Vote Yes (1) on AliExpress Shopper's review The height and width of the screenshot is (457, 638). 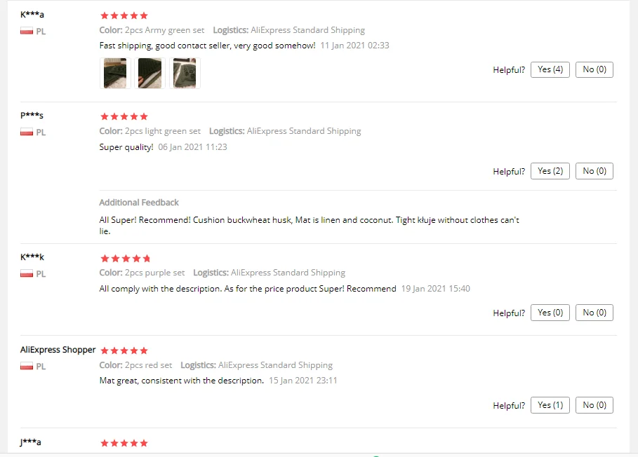[550, 405]
